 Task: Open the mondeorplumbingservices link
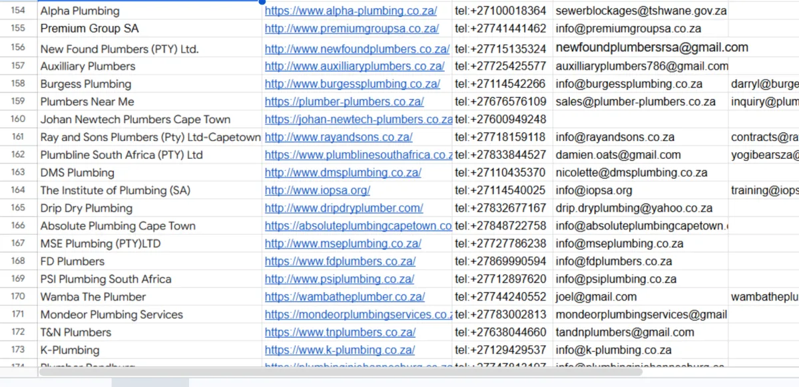coord(359,315)
